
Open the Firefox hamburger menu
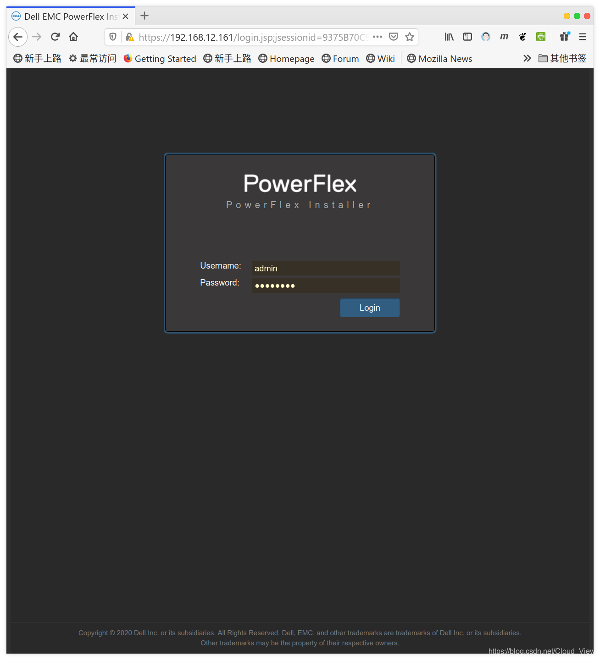click(583, 37)
